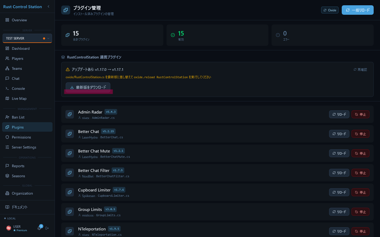Click the logout icon

[47, 228]
